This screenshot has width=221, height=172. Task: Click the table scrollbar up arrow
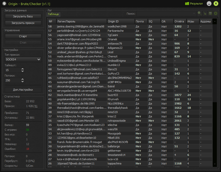[x=215, y=21]
